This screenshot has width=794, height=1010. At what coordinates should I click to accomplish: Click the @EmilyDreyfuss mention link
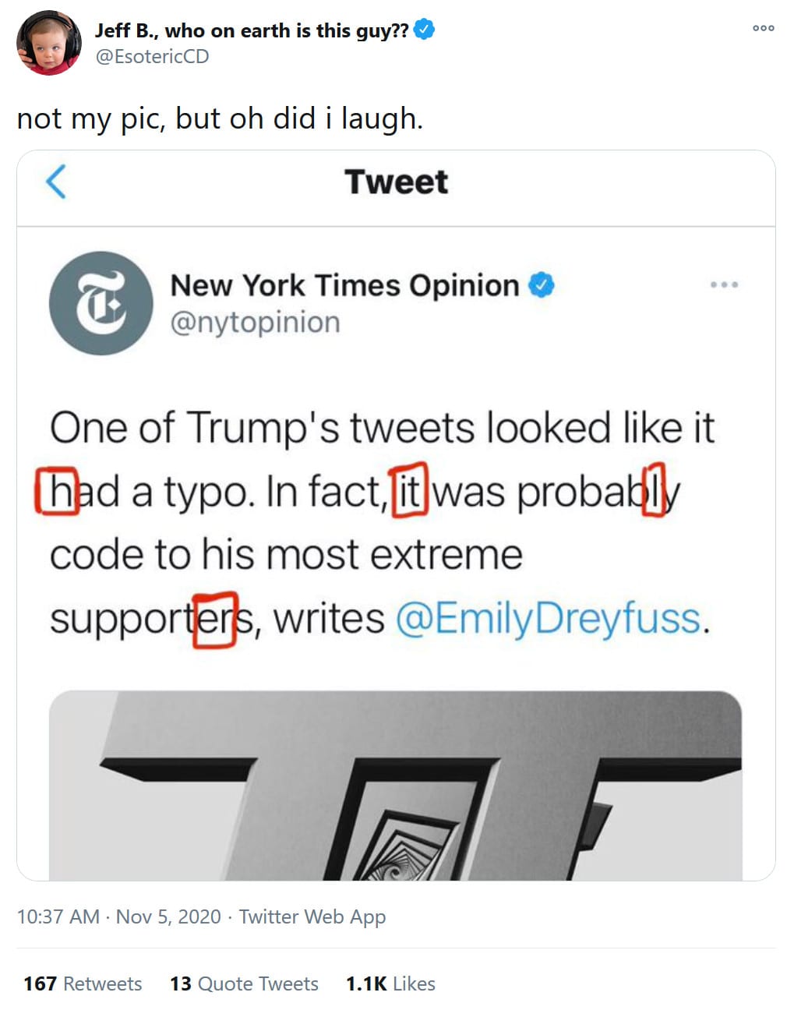tap(548, 619)
